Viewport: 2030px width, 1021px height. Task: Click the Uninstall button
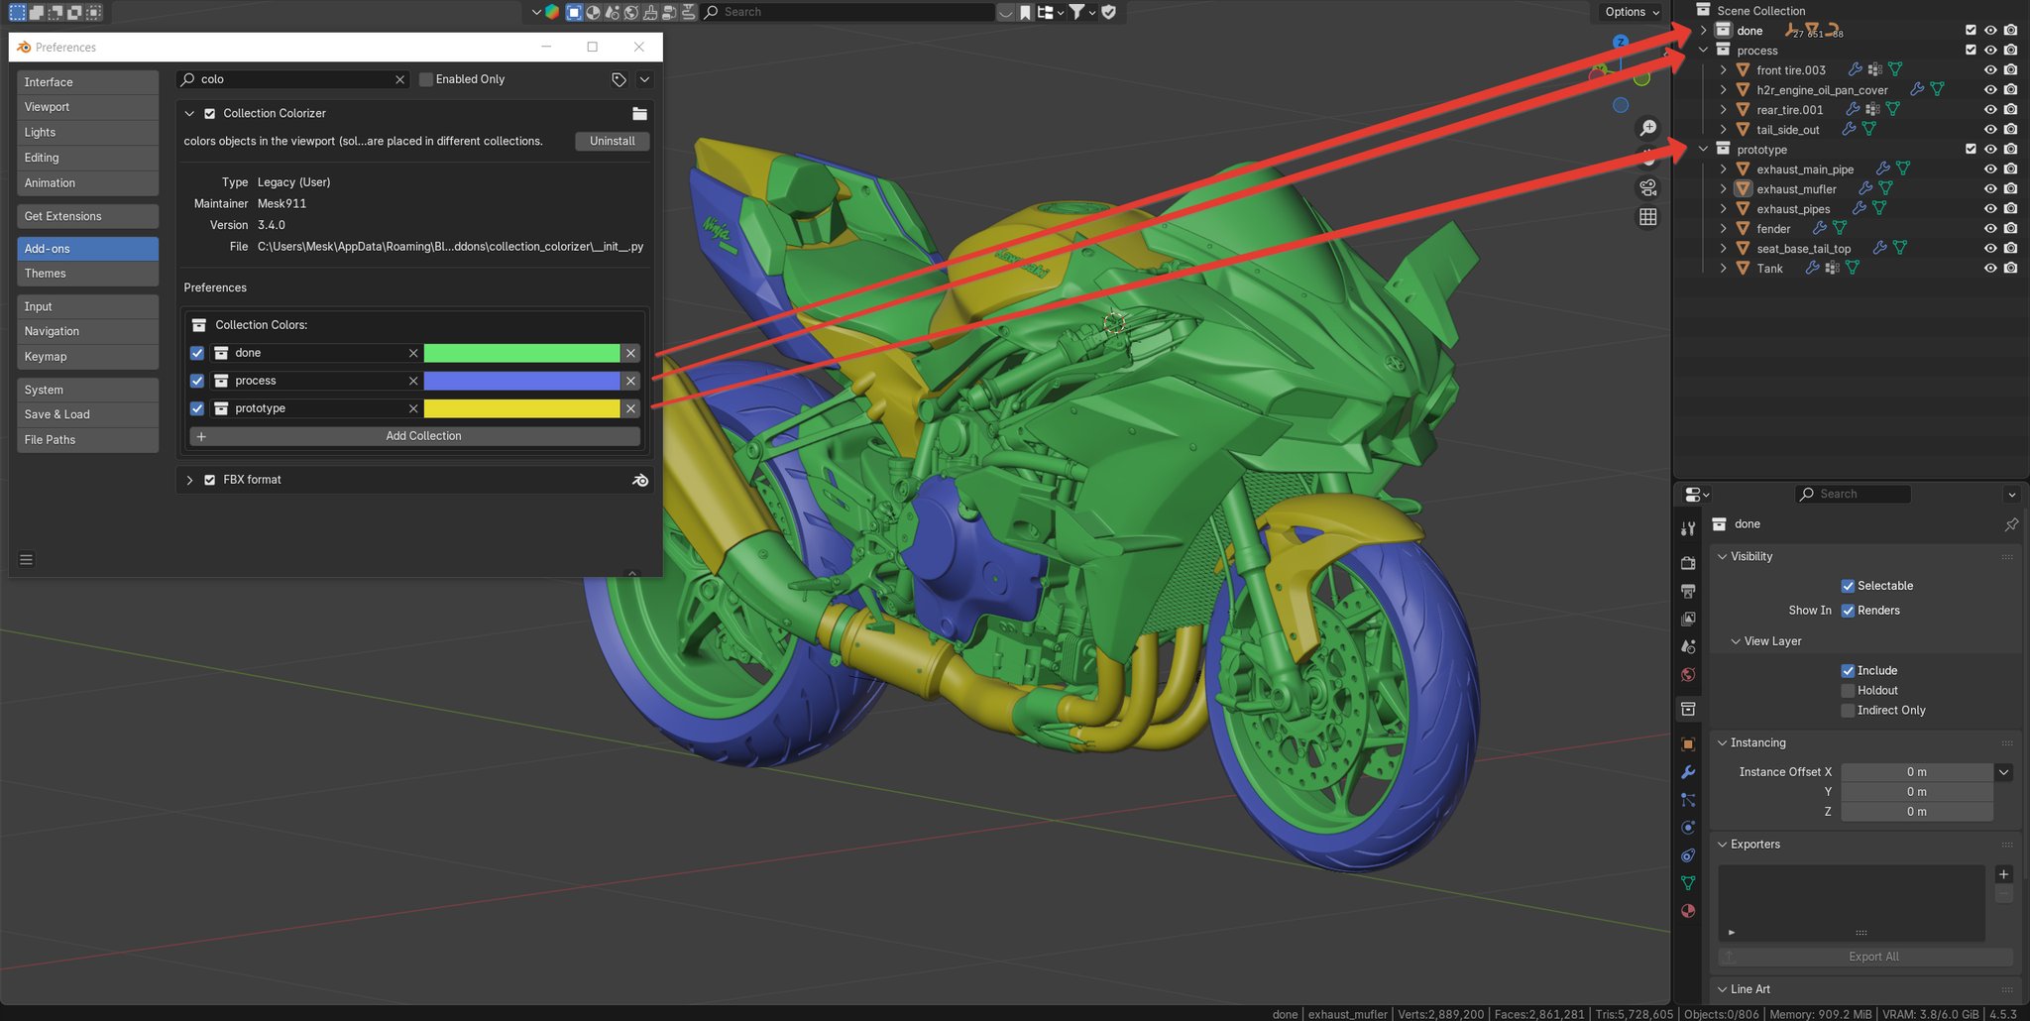(x=613, y=142)
